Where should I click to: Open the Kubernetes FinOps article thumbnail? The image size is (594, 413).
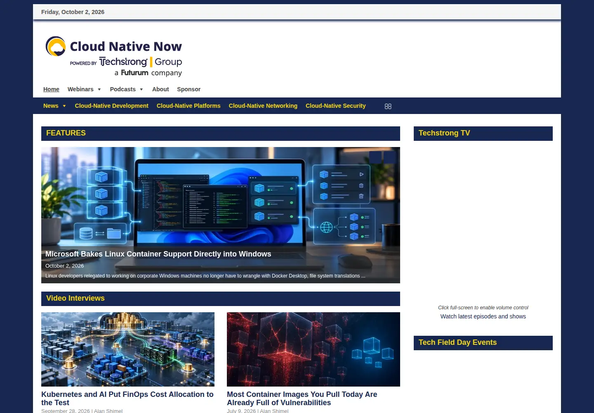(128, 349)
